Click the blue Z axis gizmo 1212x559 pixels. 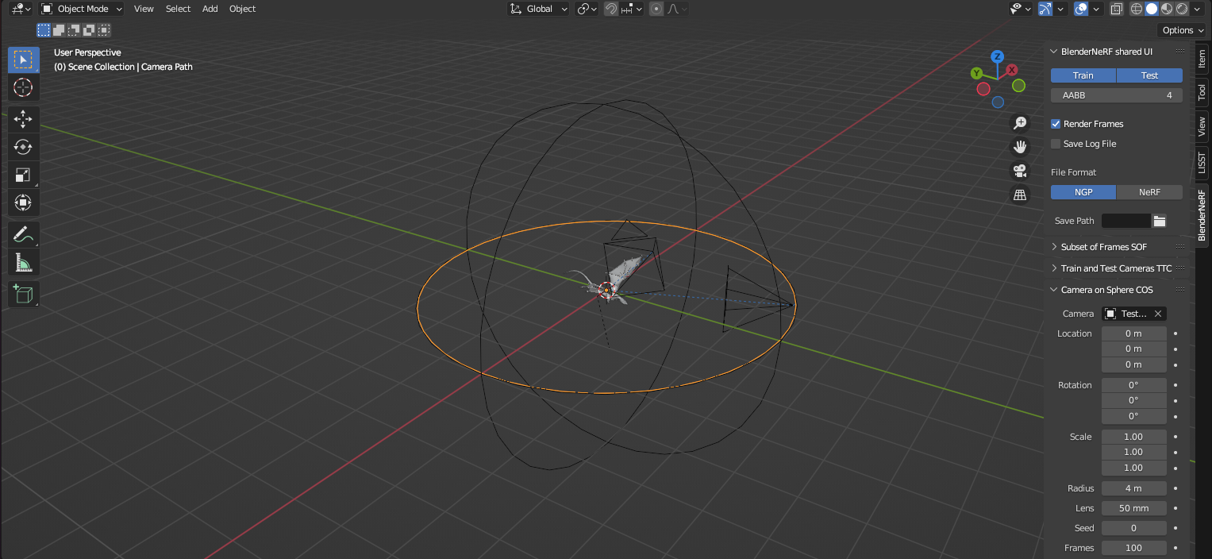point(998,56)
